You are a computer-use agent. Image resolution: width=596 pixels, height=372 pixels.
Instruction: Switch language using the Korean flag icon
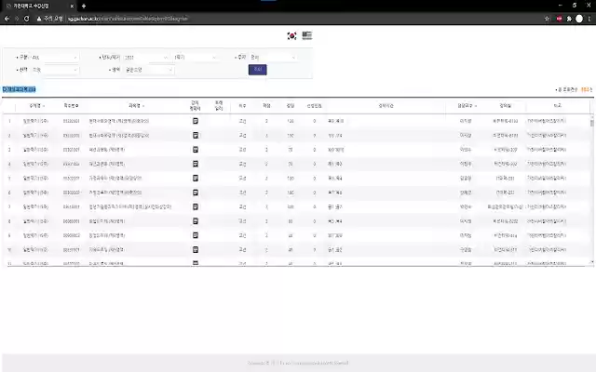[292, 35]
